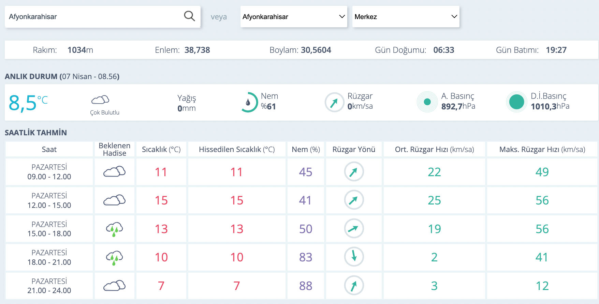Image resolution: width=599 pixels, height=304 pixels.
Task: Click the 18.00 - 21.00 rain cloud icon
Action: coord(115,257)
